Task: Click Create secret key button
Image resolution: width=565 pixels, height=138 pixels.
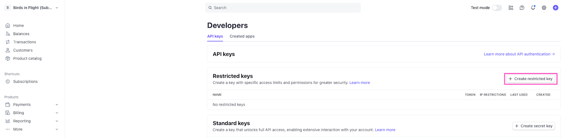Action: tap(534, 126)
